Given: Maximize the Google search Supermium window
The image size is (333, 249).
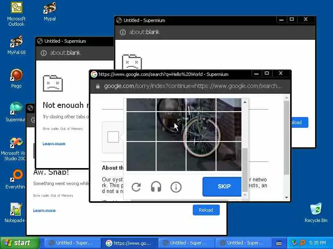Looking at the screenshot, I should 267,73.
